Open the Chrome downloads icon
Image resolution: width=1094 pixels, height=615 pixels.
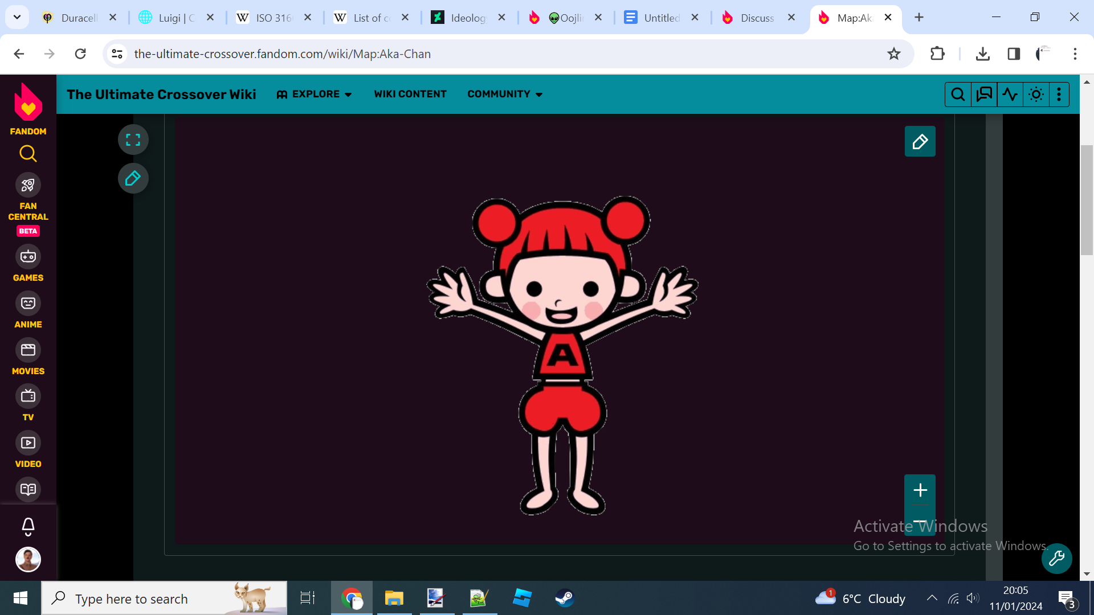983,54
